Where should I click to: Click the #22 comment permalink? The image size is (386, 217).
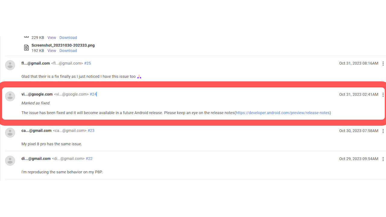(89, 158)
